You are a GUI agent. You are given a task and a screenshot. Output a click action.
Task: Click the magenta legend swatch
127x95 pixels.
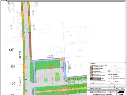[x=91, y=71]
